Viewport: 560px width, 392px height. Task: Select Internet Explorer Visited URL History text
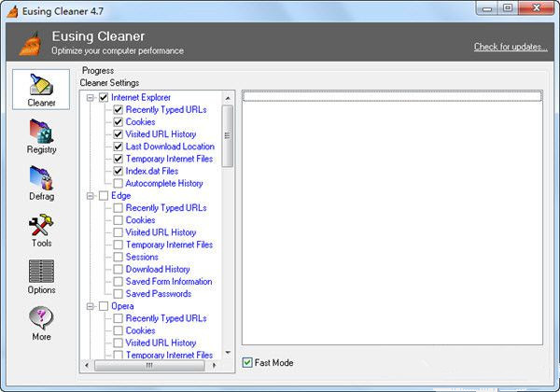tap(161, 134)
